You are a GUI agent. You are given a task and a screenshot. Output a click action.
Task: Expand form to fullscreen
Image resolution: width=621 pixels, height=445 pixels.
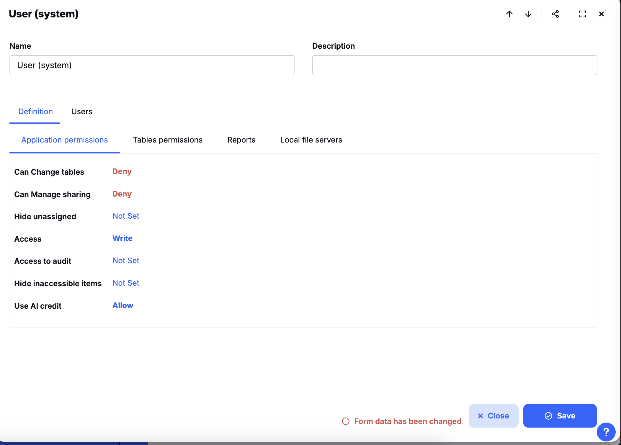[583, 14]
